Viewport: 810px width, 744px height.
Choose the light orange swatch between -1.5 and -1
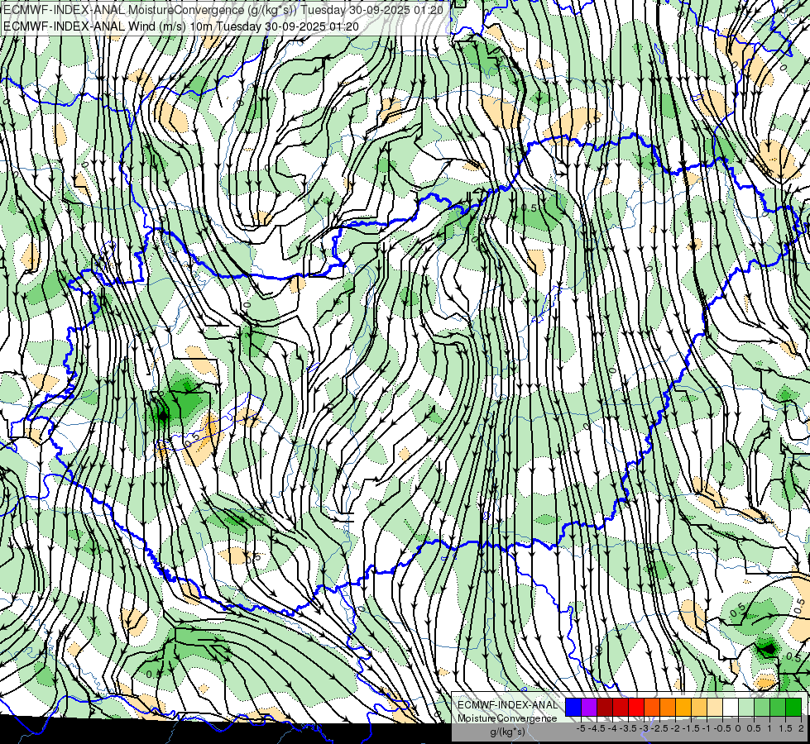[699, 707]
